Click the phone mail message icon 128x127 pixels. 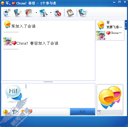coord(83,13)
